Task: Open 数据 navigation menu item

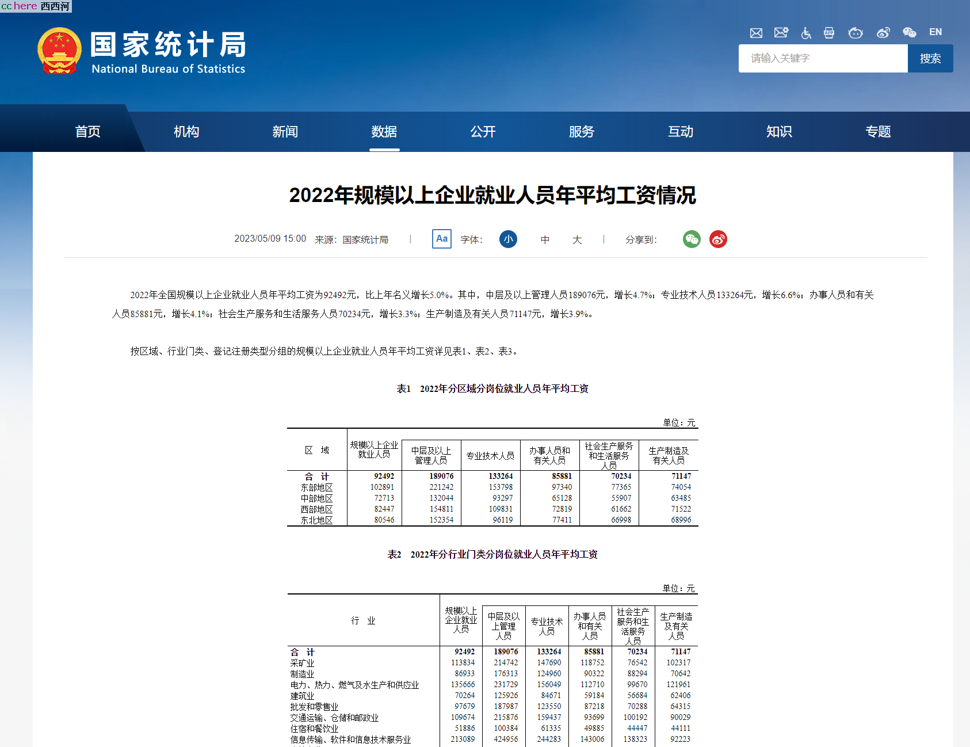Action: coord(384,132)
